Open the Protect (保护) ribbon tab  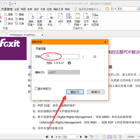coord(36,9)
